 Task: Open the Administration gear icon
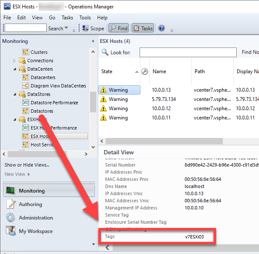pyautogui.click(x=11, y=218)
